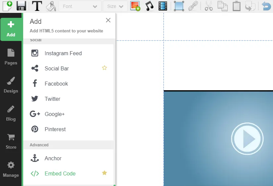
Task: Click the Pinterest logo icon
Action: click(35, 129)
